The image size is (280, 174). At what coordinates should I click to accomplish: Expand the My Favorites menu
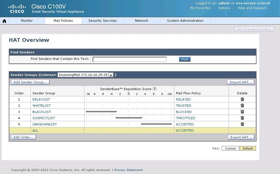202,8
